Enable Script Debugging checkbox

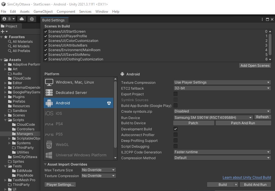click(176, 146)
